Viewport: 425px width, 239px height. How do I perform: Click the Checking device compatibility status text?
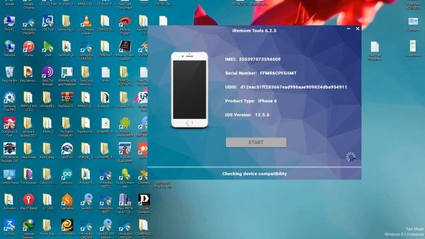[254, 174]
